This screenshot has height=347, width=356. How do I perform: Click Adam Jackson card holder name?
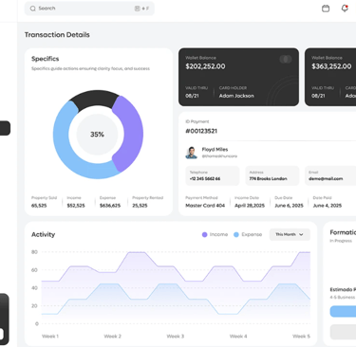pyautogui.click(x=236, y=96)
